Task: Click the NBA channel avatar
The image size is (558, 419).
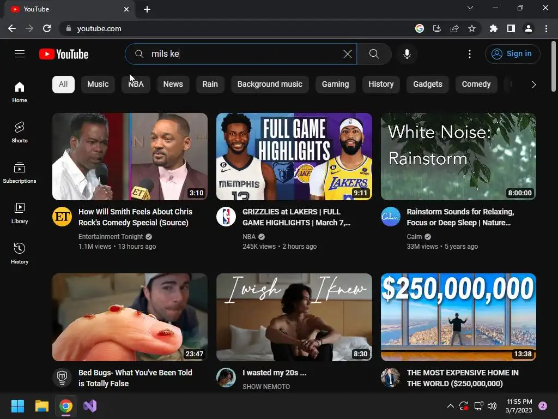Action: coord(226,217)
